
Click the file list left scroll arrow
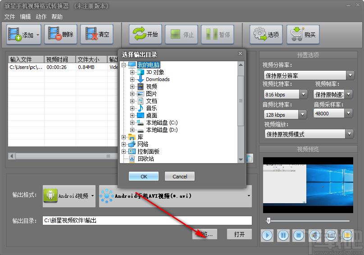point(12,156)
